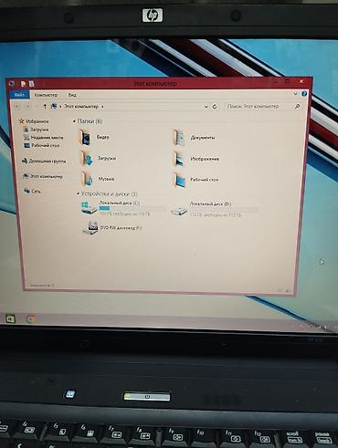Click the C: drive usage bar
This screenshot has width=338, height=448.
(132, 208)
